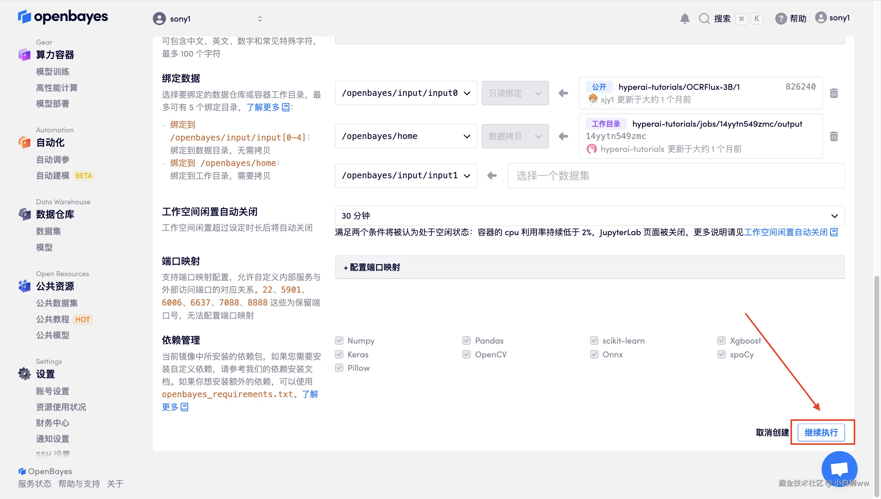Delete the OCRFlux-3B dataset binding

[834, 93]
